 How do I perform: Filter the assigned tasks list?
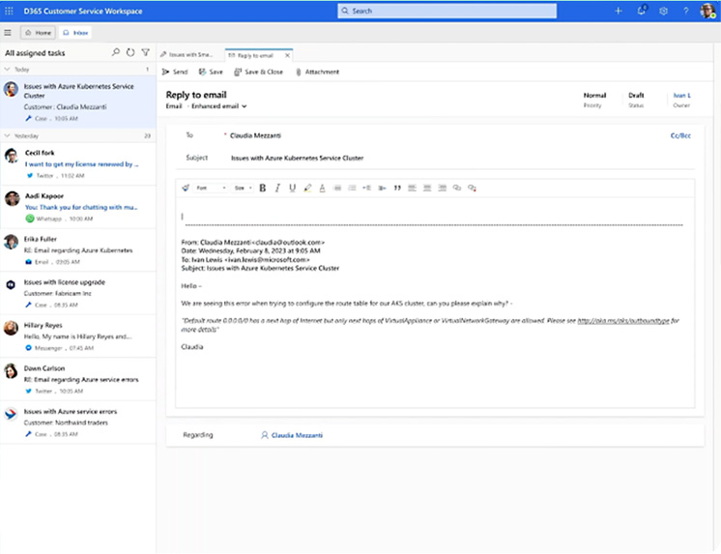145,52
